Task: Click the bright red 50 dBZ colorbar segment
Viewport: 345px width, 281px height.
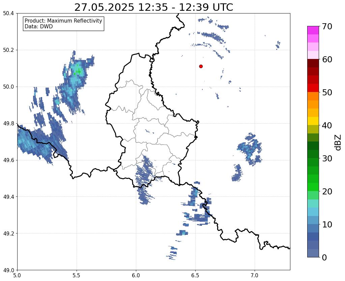Action: (313, 88)
